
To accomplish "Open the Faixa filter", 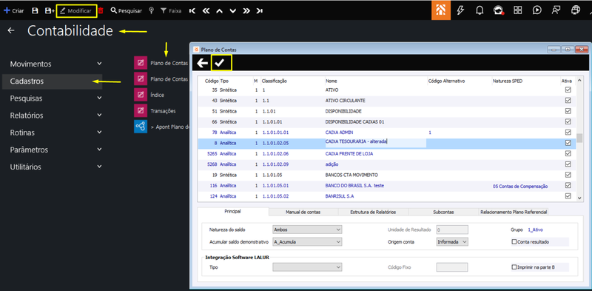I will point(171,11).
